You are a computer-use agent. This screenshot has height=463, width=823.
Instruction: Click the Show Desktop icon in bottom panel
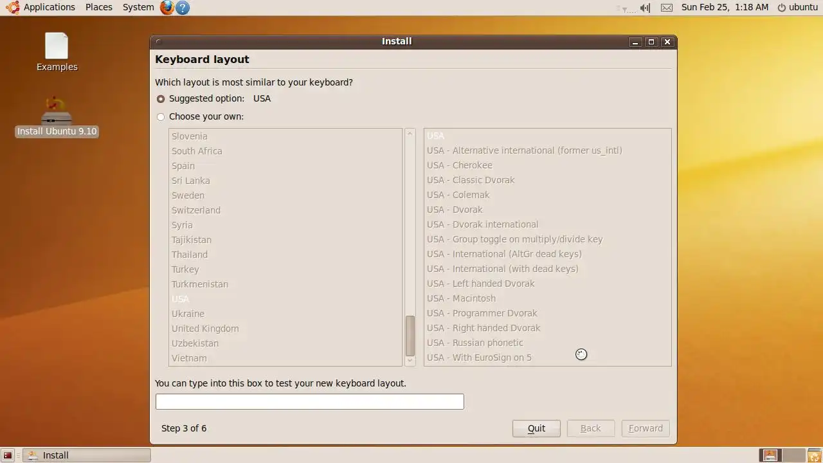tap(8, 455)
